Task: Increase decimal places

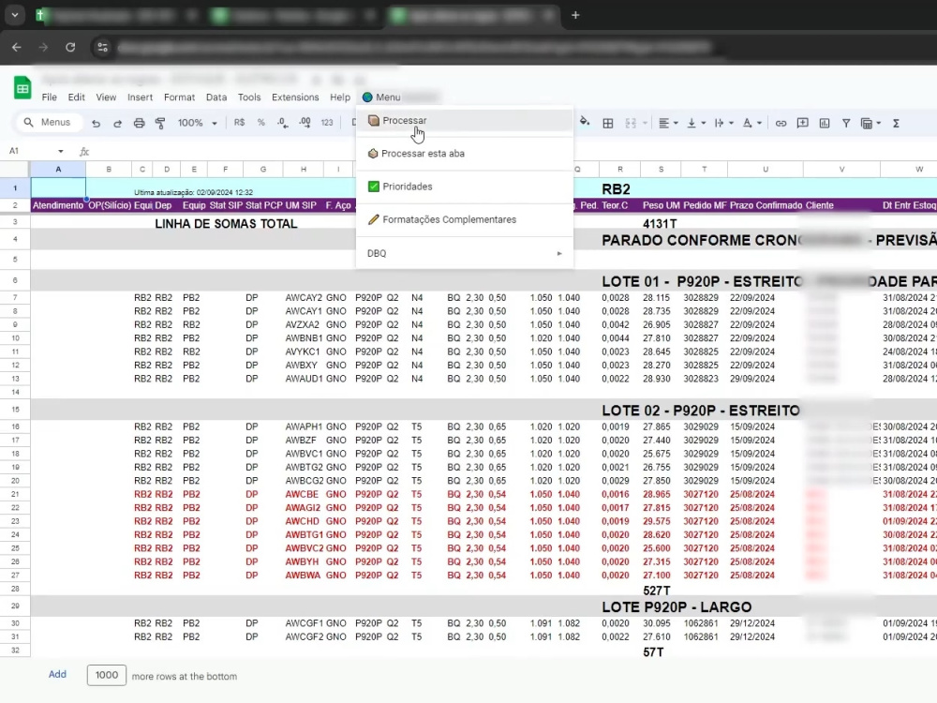Action: [305, 123]
